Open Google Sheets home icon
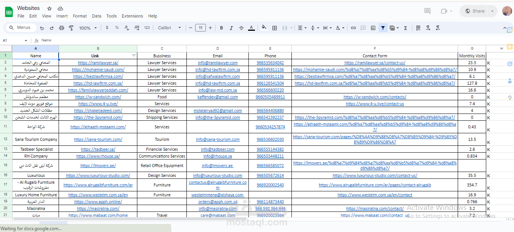Image resolution: width=514 pixels, height=232 pixels. (x=8, y=12)
